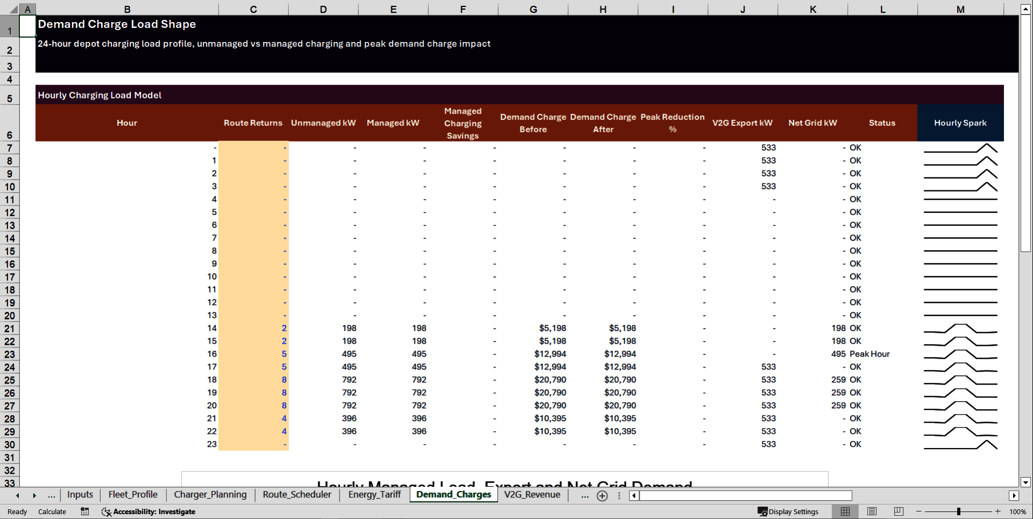The image size is (1033, 519).
Task: Click the vertical scrollbar thumb
Action: pyautogui.click(x=1025, y=133)
